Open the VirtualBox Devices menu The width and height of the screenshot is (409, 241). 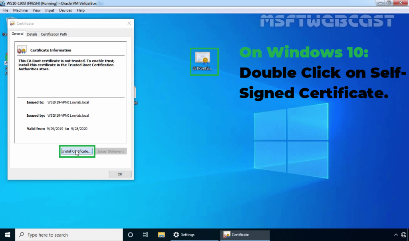coord(66,10)
